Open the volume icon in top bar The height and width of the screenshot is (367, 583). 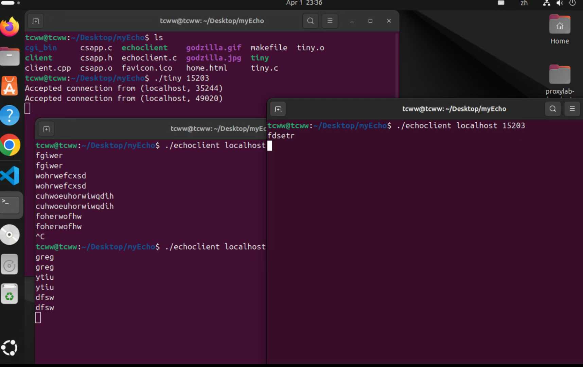(560, 3)
